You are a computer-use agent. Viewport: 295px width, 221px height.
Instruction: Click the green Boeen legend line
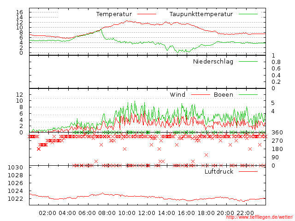248,95
